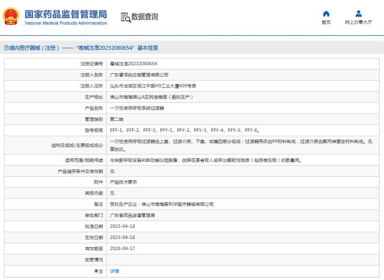
Task: Select the structure and composition description text
Action: coord(241,145)
